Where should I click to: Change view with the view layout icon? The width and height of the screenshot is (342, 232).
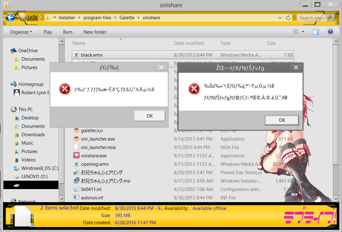point(295,32)
